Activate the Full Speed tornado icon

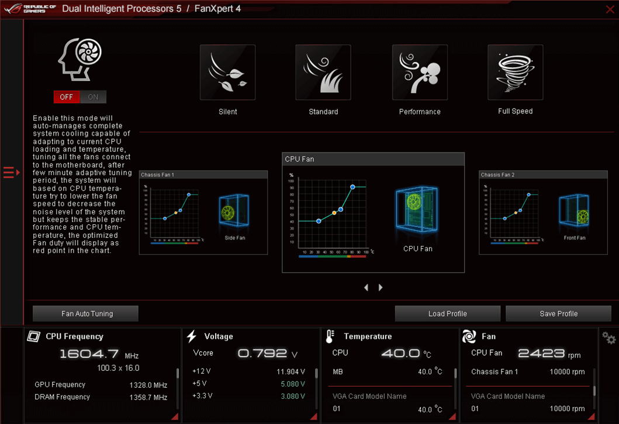point(515,72)
